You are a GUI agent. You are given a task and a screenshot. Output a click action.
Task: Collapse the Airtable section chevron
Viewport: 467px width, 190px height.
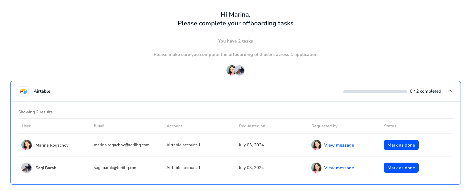450,91
